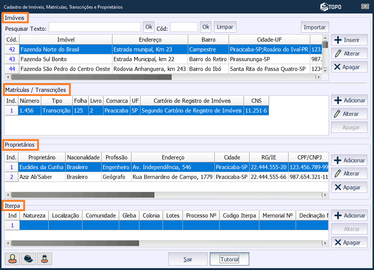The width and height of the screenshot is (374, 270).
Task: Click Adicionar in the Iterpa section
Action: click(349, 216)
